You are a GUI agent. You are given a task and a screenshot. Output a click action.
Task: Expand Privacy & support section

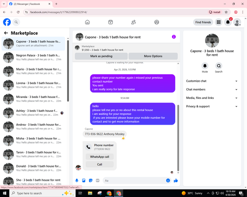click(212, 106)
